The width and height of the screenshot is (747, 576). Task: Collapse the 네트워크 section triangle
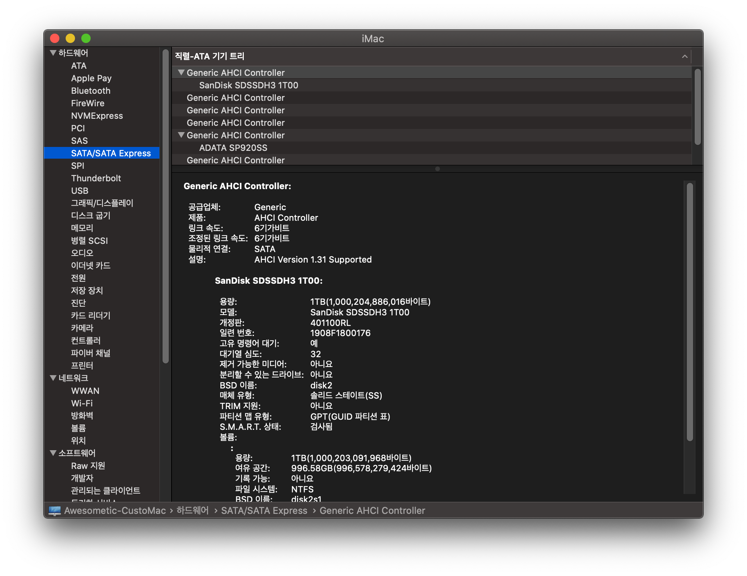(x=53, y=378)
